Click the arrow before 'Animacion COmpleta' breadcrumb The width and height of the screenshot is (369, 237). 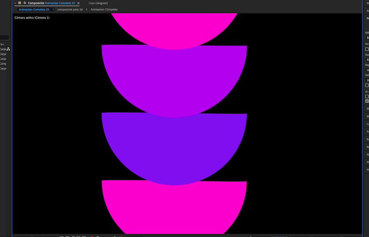pyautogui.click(x=87, y=9)
